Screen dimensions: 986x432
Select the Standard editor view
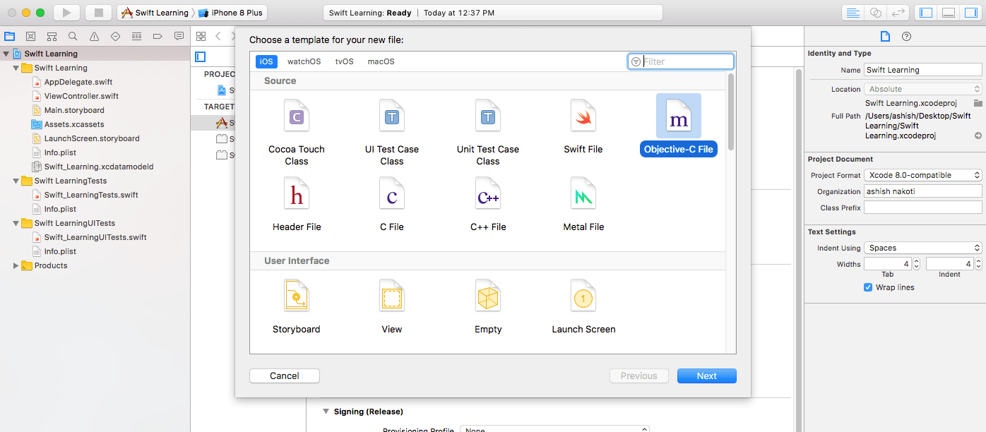point(853,13)
